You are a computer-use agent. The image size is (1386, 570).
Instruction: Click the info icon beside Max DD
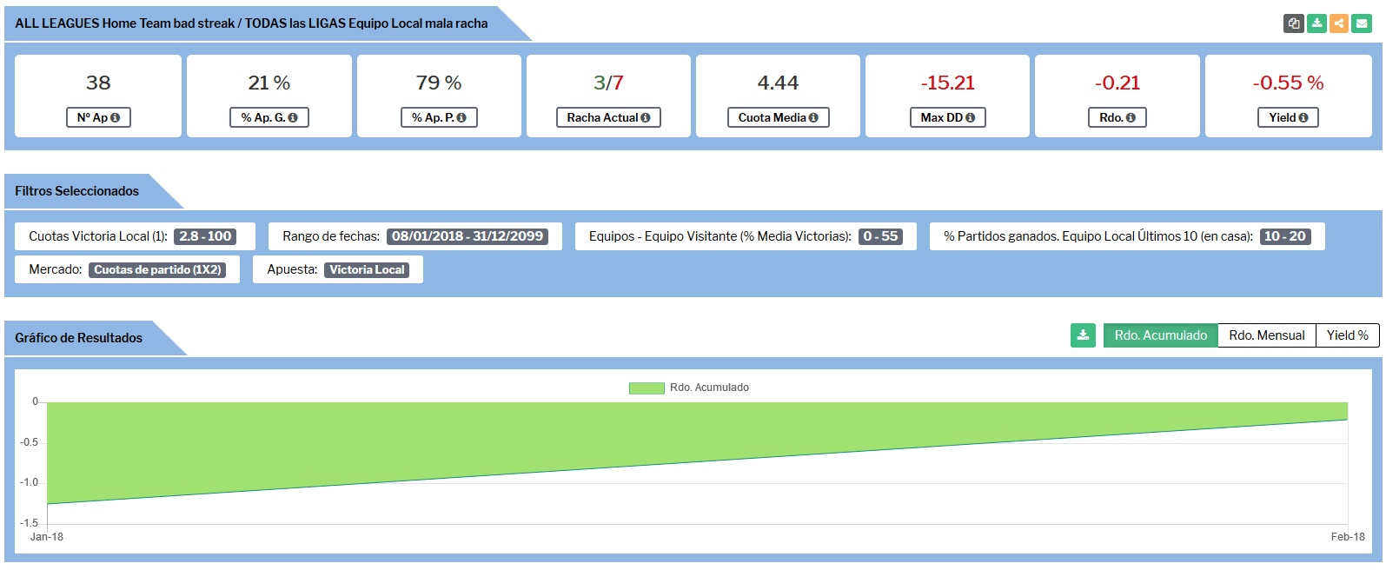tap(970, 118)
